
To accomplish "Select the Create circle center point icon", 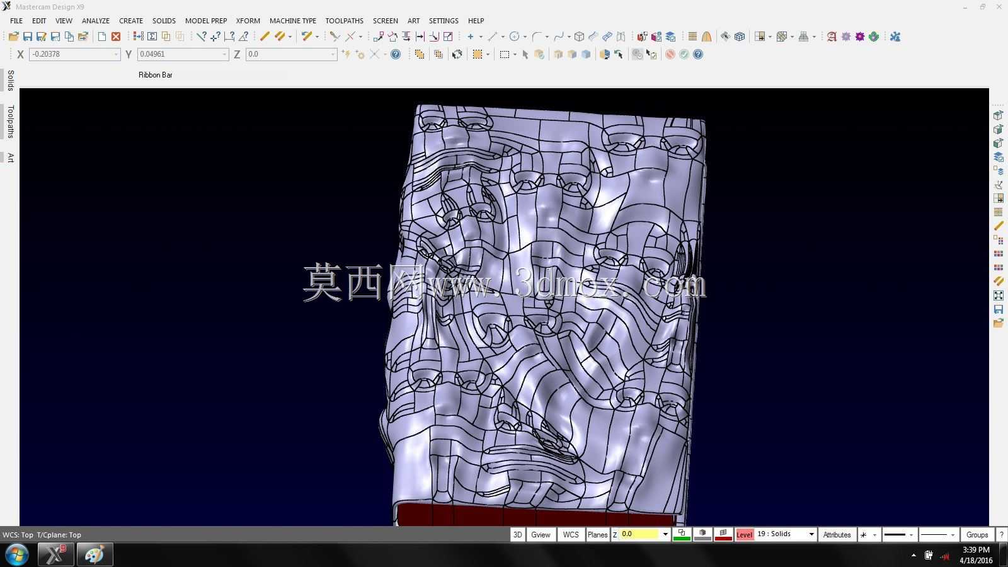I will (514, 37).
